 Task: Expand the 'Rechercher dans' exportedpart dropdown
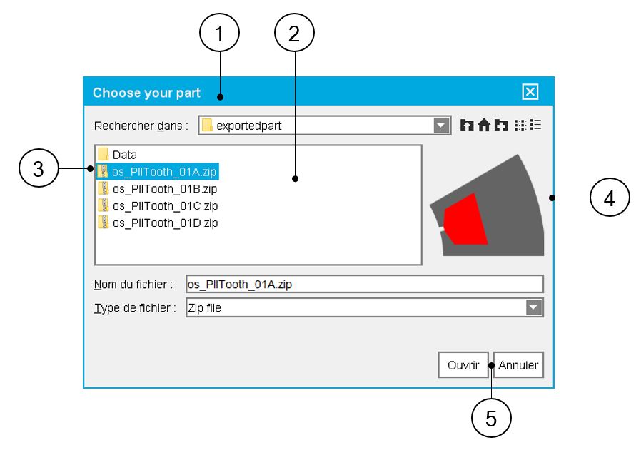point(441,126)
